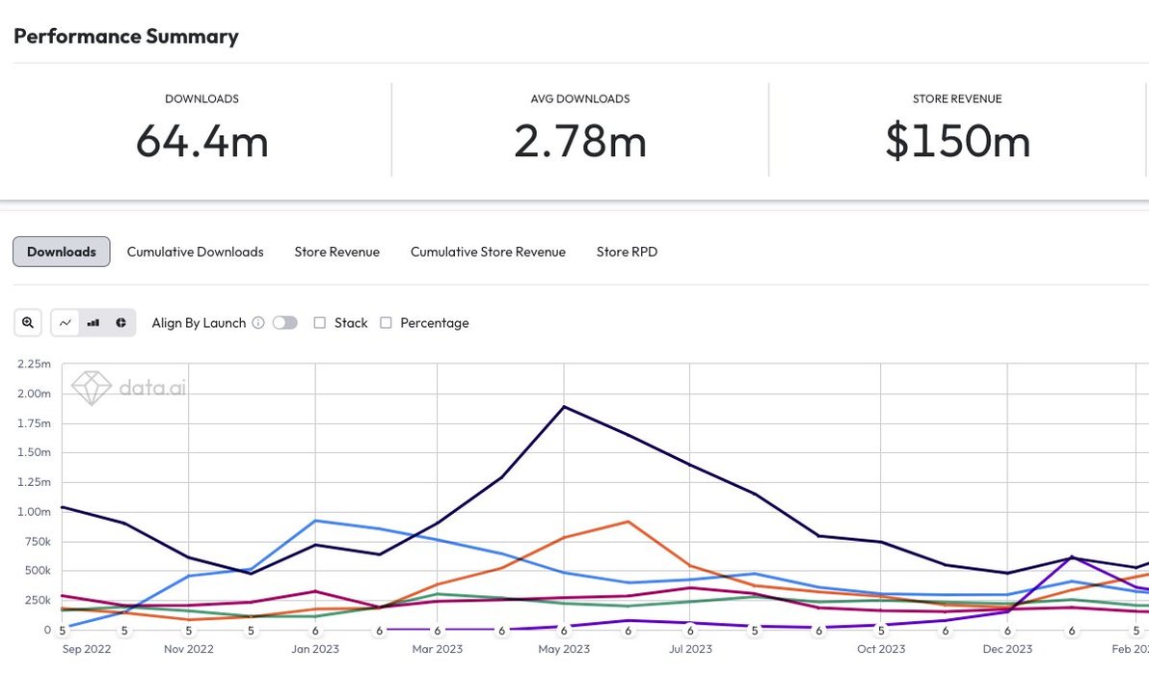Click the event marker above Dec 2023
Image resolution: width=1149 pixels, height=675 pixels.
point(1007,631)
